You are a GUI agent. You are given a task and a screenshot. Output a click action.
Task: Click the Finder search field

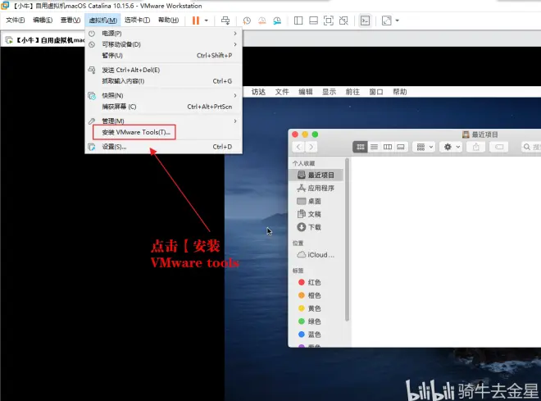tap(530, 147)
